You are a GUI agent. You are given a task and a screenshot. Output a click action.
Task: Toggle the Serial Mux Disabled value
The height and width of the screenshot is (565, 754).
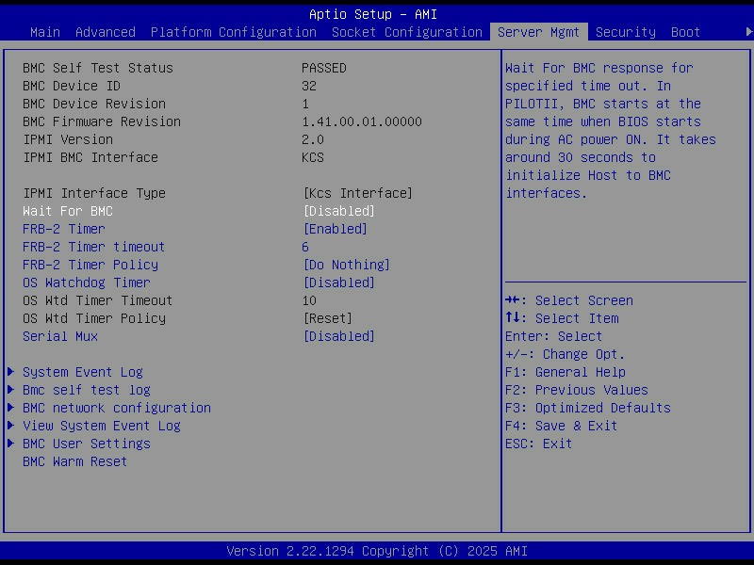pyautogui.click(x=338, y=336)
